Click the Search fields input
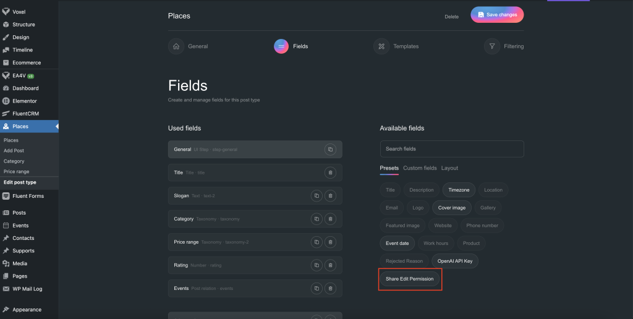This screenshot has height=319, width=633. (x=451, y=149)
